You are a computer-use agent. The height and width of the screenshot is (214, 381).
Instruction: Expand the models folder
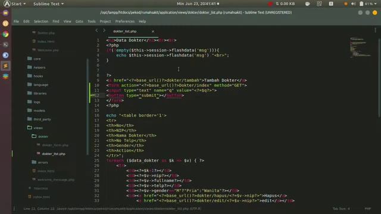39,111
